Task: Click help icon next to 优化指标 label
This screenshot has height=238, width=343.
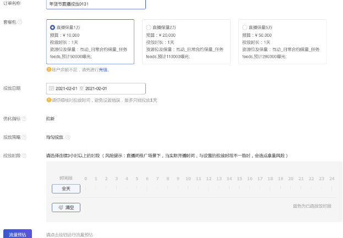Action: (x=24, y=119)
